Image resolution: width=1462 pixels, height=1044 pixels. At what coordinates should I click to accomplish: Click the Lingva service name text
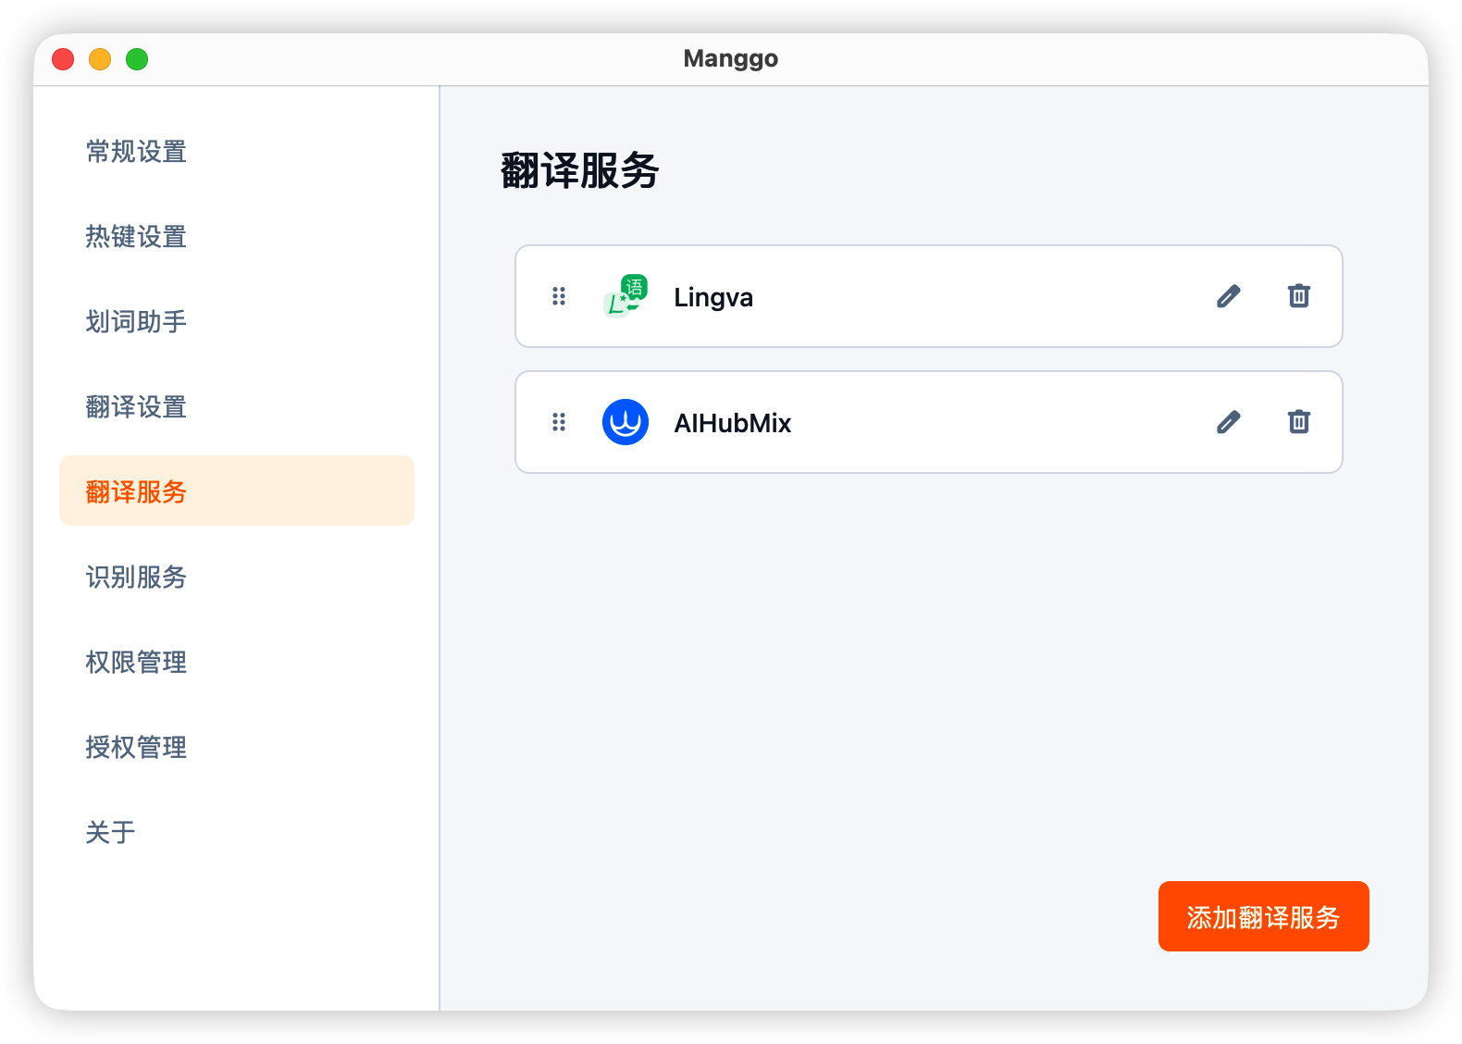pos(713,297)
